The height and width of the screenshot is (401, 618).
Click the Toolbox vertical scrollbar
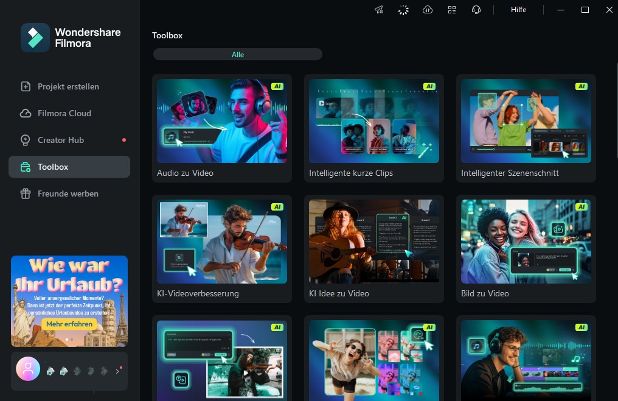616,111
